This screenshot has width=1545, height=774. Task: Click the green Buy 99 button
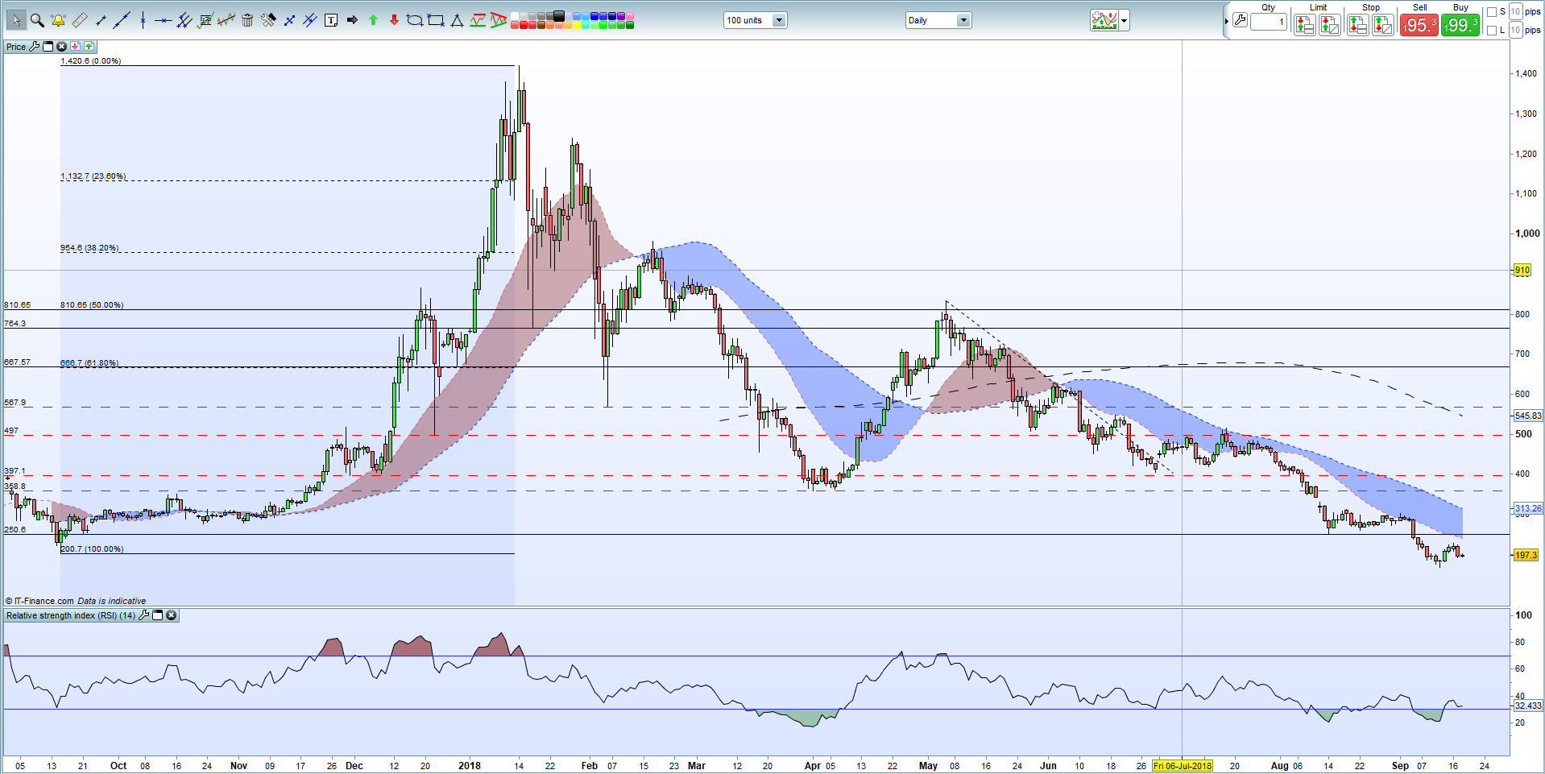1460,25
